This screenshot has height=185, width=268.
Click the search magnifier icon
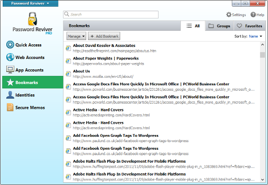tap(67, 14)
